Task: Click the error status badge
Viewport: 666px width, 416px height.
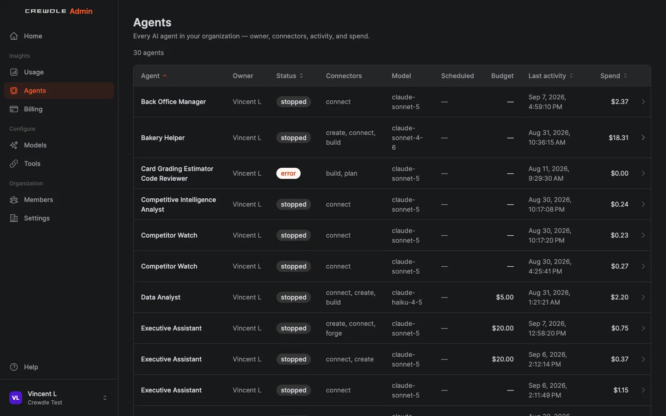Action: pos(289,173)
